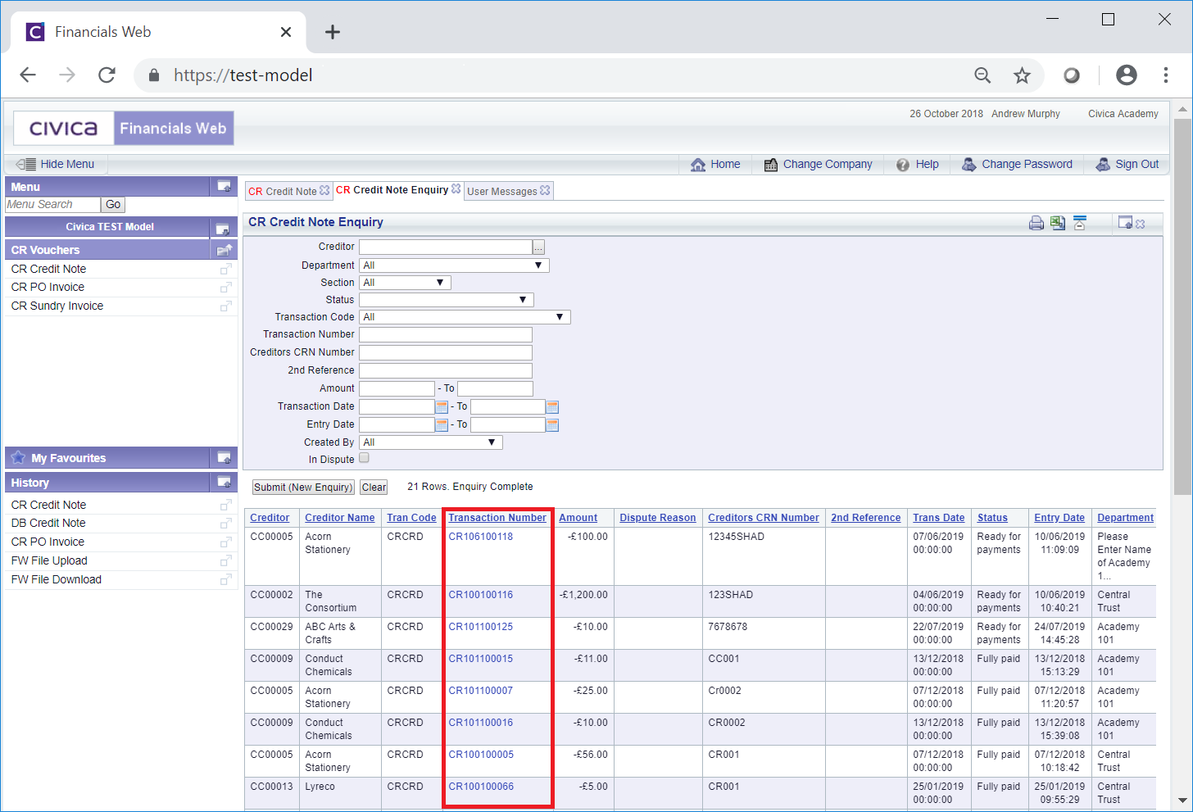Open CR Sundry Invoice from CR Vouchers menu
The width and height of the screenshot is (1193, 812).
57,306
